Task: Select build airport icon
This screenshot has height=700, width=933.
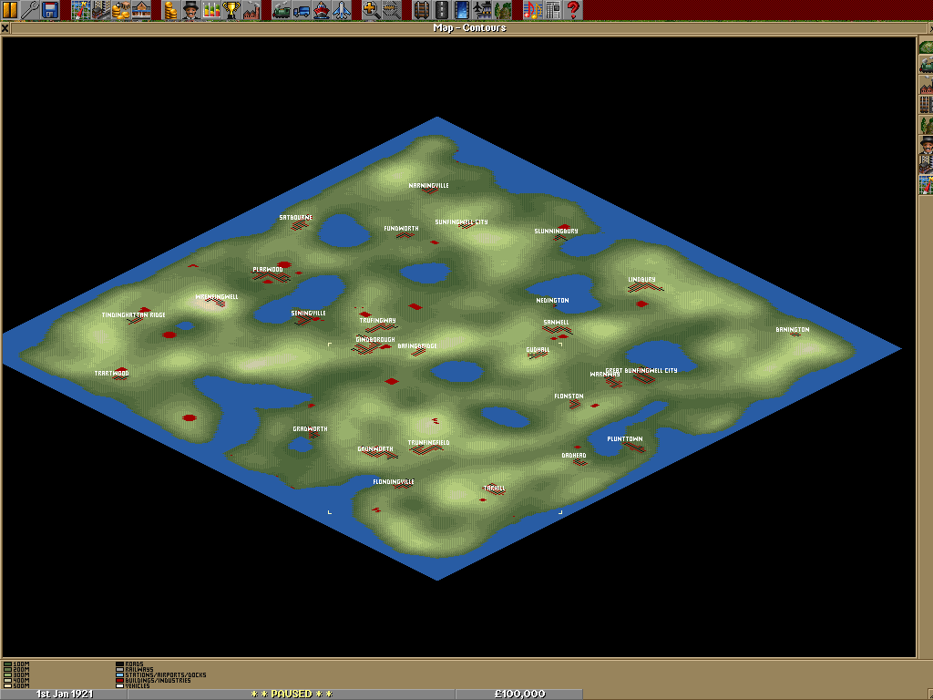Action: (483, 10)
